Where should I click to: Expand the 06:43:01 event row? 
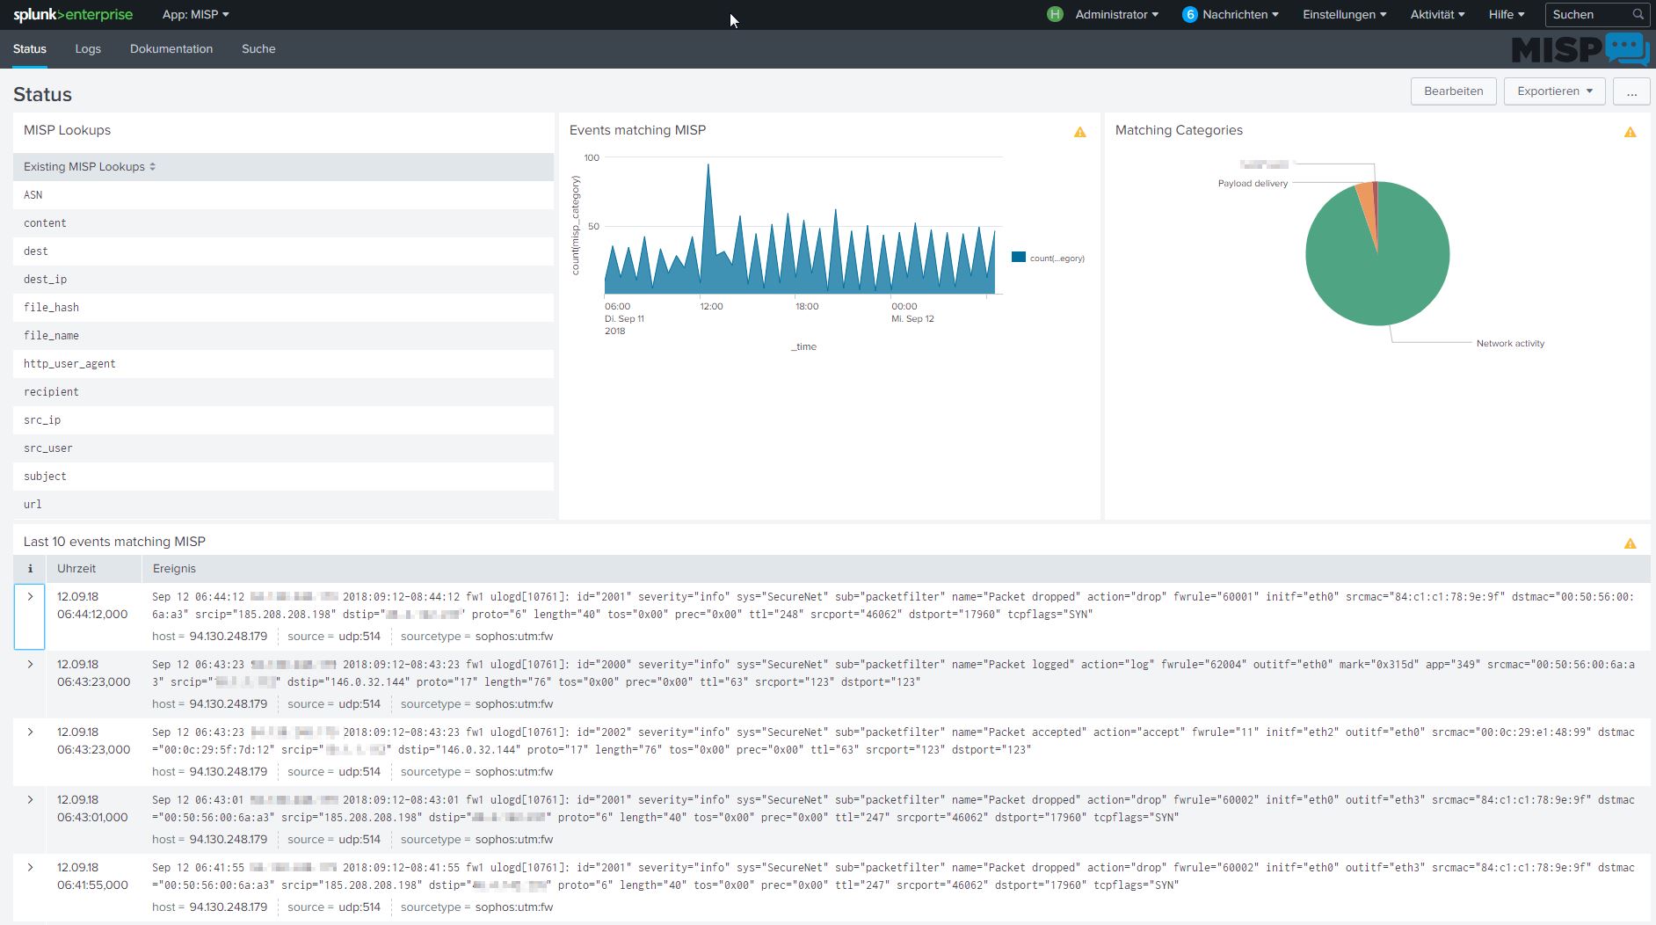point(30,800)
